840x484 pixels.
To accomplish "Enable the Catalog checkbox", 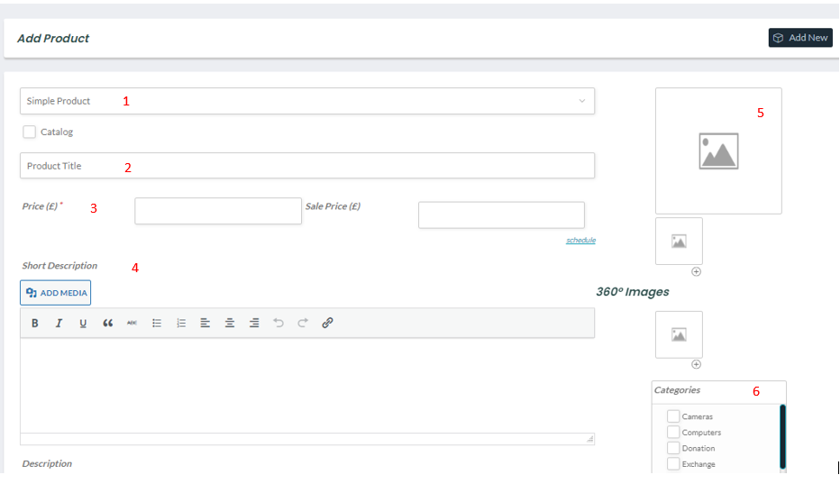I will 30,132.
